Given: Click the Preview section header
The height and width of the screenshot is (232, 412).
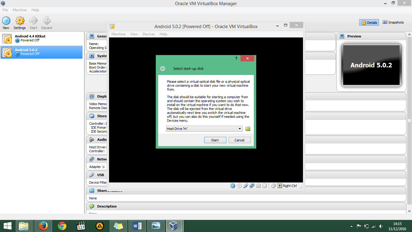Looking at the screenshot, I should (x=371, y=36).
